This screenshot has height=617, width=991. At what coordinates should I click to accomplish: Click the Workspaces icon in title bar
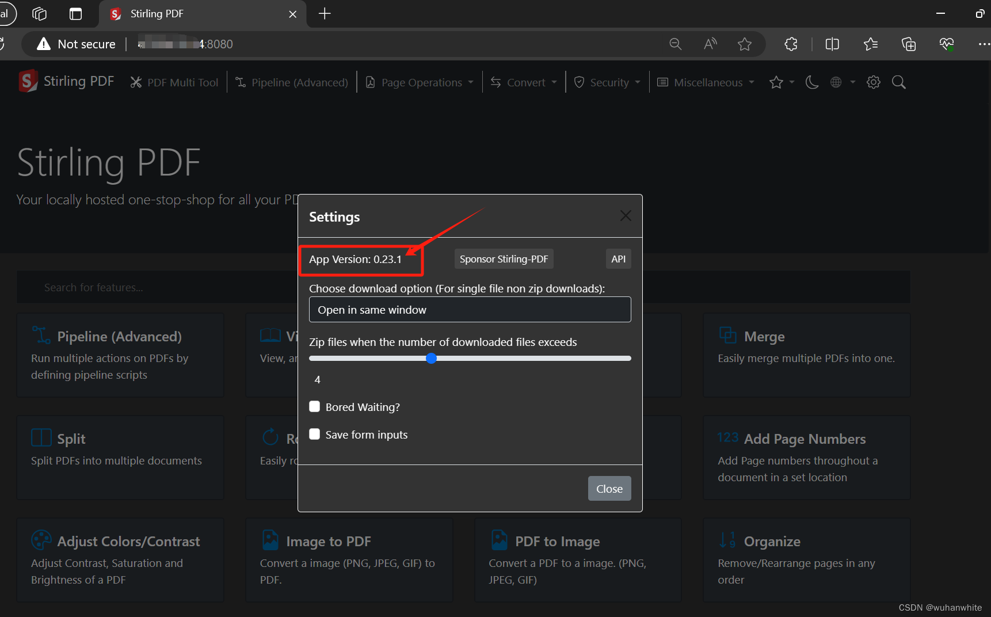tap(39, 14)
